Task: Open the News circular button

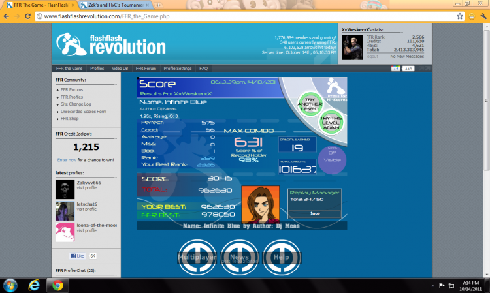Action: [x=240, y=257]
